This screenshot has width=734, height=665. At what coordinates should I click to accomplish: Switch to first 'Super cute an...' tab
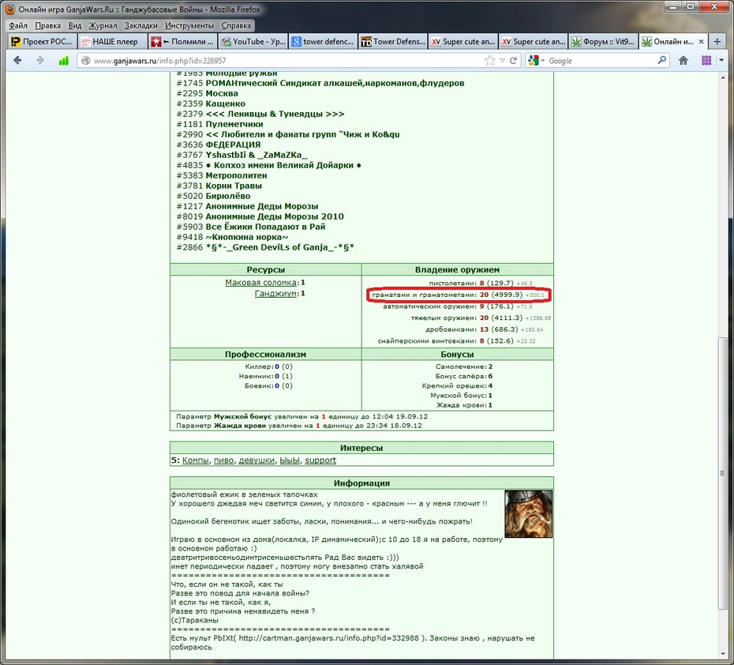[463, 42]
